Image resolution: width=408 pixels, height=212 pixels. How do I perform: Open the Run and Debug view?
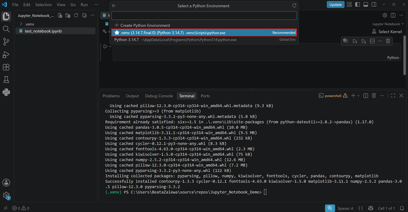tap(6, 54)
